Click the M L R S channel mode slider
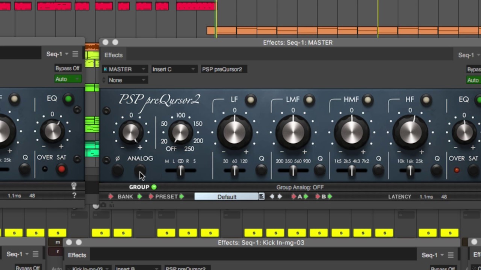 click(x=180, y=171)
